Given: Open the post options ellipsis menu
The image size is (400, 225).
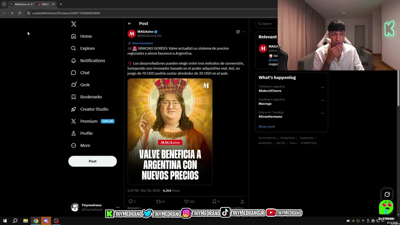Looking at the screenshot, I should [243, 32].
